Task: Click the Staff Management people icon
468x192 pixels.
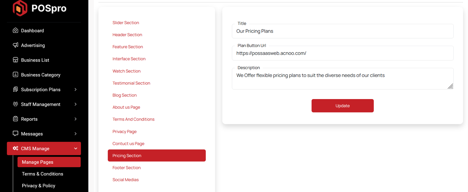Action: [x=16, y=104]
